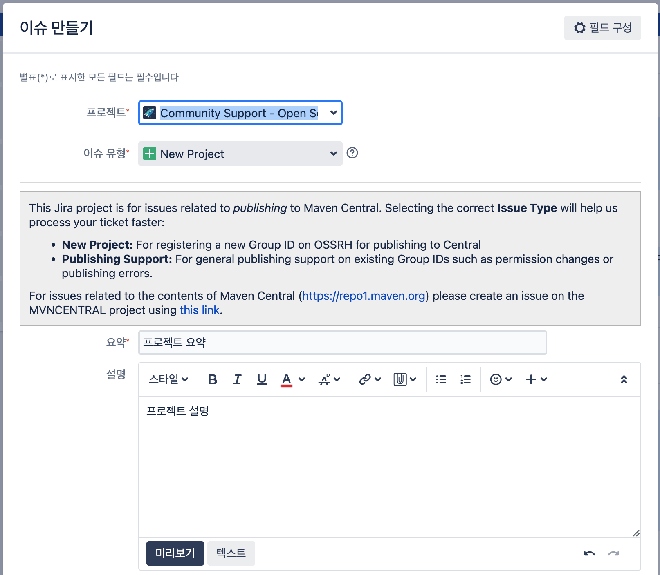Expand more formatting options arrow
This screenshot has height=575, width=660.
coord(337,379)
